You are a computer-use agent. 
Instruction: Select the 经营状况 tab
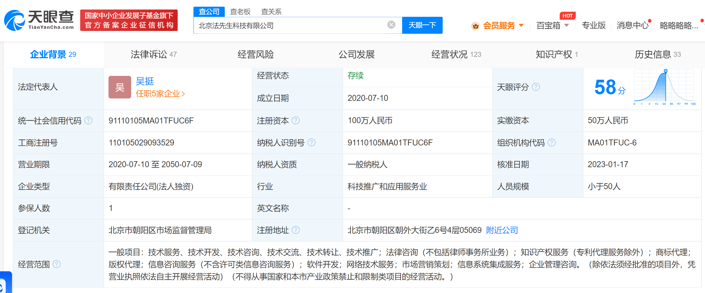pos(456,54)
